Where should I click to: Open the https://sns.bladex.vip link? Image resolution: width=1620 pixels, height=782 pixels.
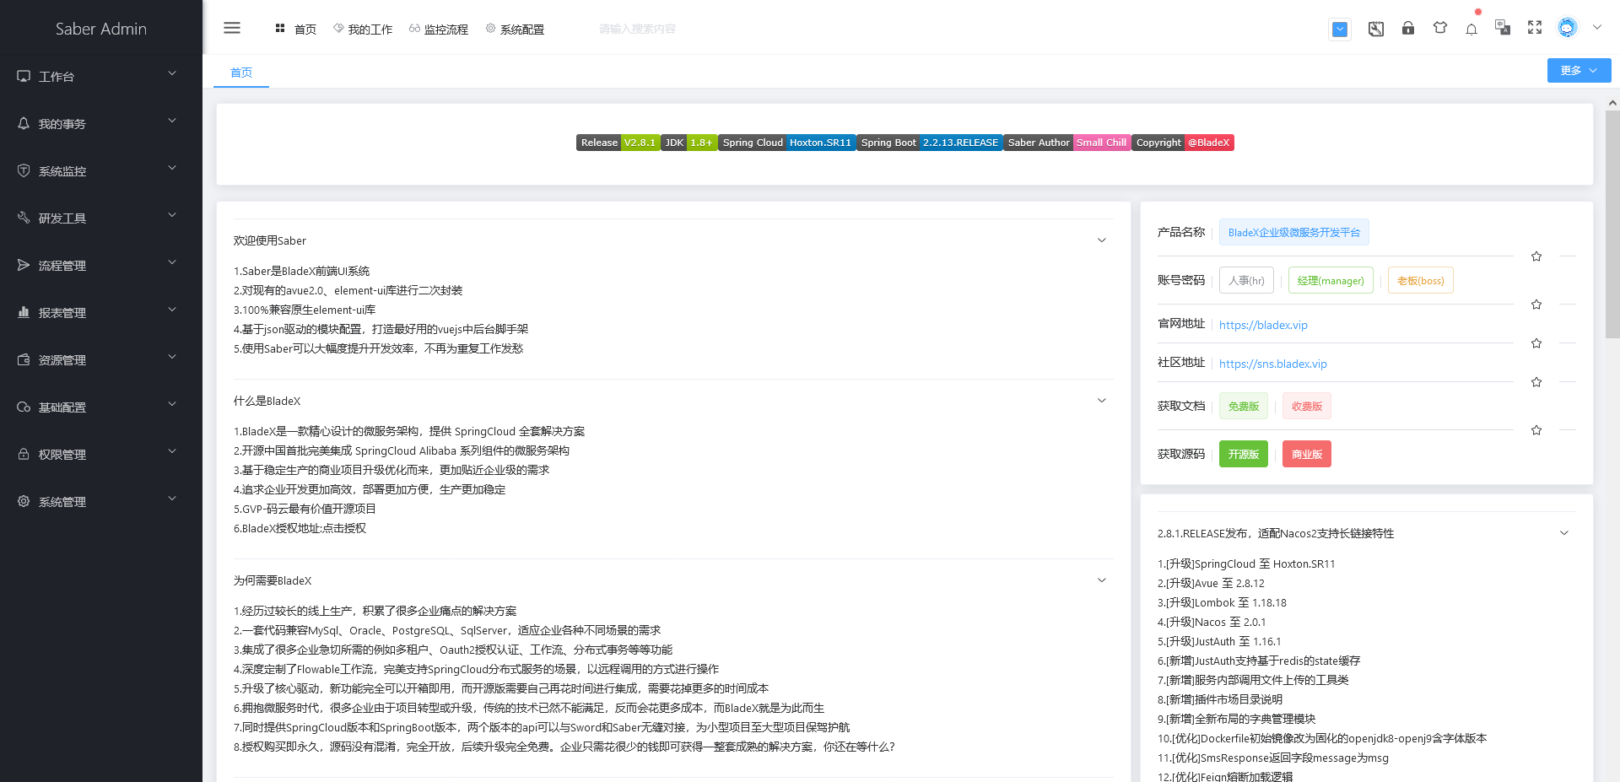(1273, 364)
